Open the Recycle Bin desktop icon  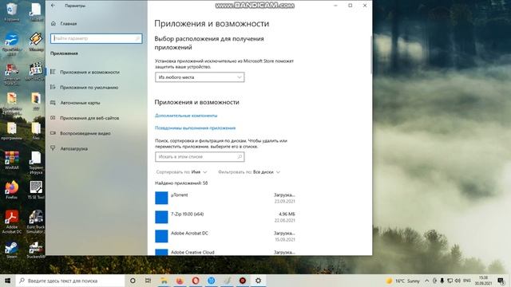(x=11, y=12)
